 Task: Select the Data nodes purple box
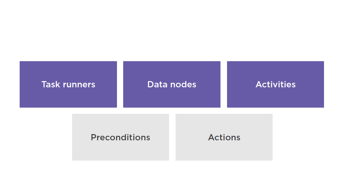coord(172,84)
